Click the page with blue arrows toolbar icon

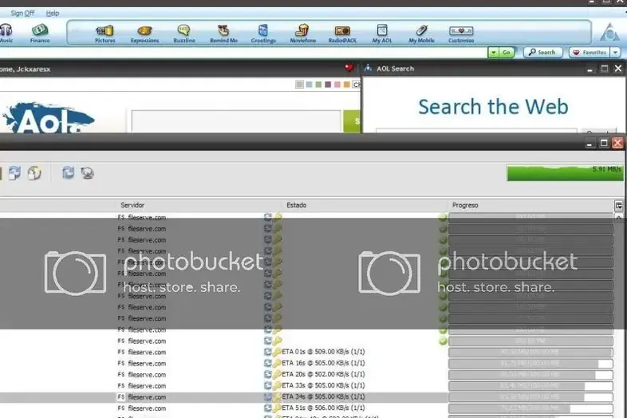(14, 173)
